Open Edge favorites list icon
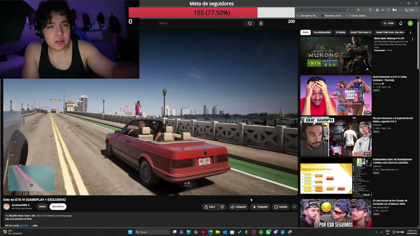420x236 pixels. (383, 10)
